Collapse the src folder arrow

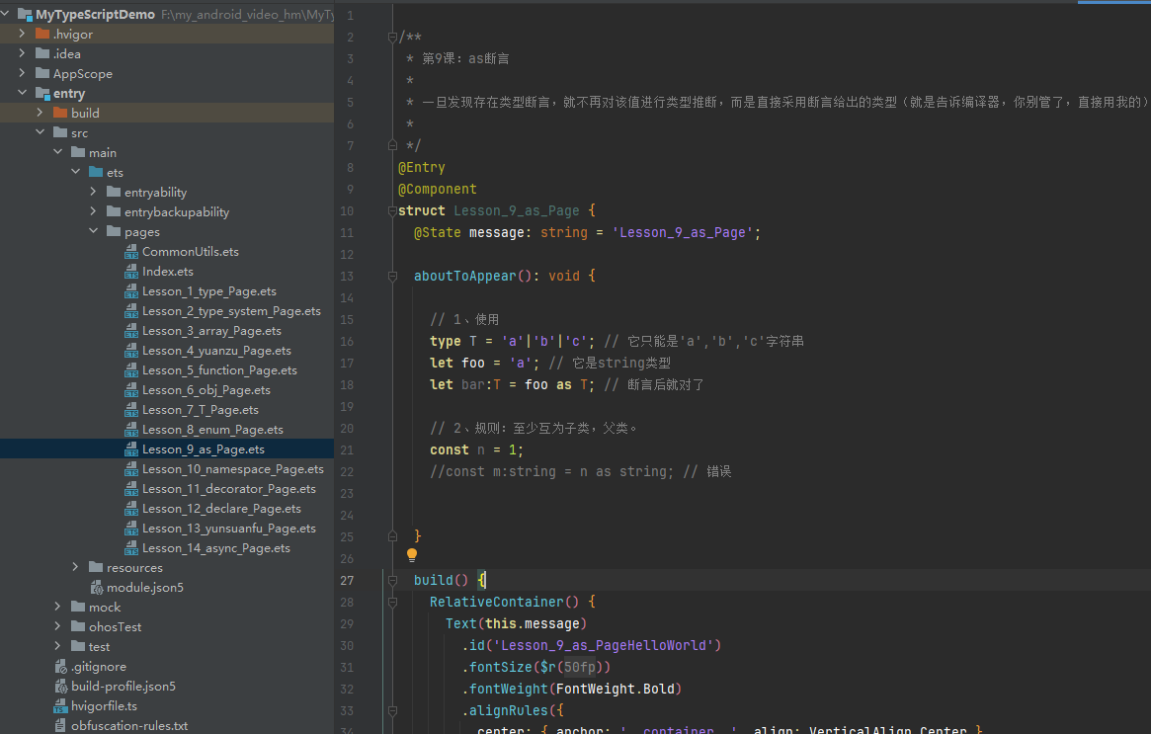click(40, 132)
